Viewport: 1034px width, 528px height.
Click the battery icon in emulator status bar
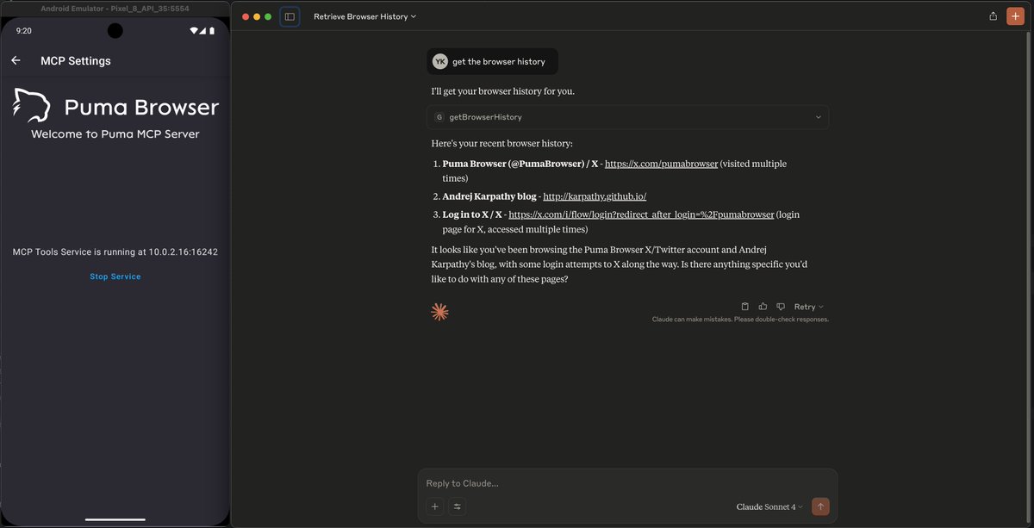coord(212,30)
